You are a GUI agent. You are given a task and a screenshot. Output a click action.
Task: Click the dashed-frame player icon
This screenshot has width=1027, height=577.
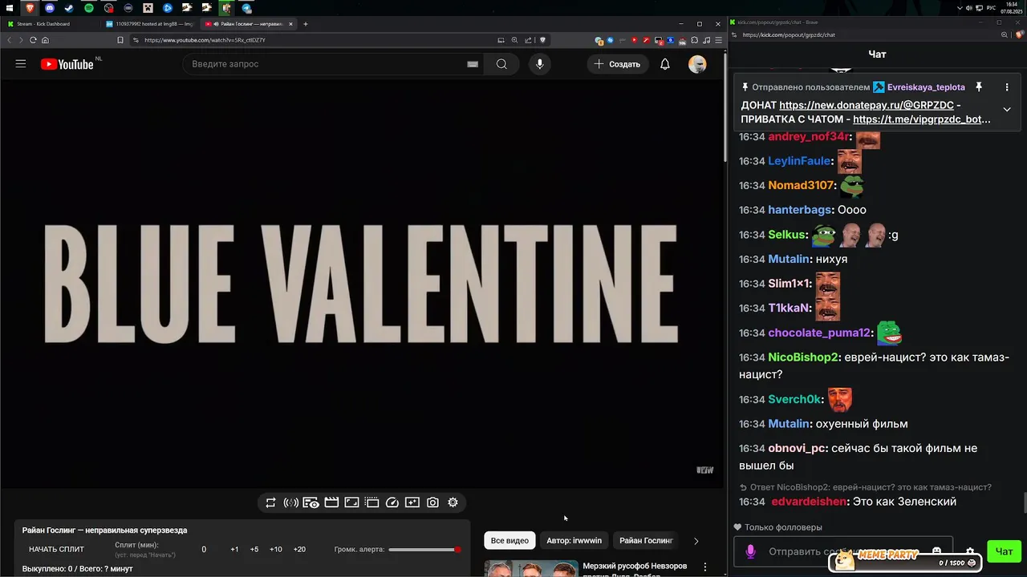[371, 502]
